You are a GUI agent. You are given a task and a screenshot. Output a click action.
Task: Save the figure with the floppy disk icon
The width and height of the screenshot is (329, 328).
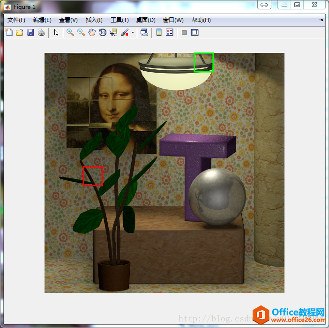point(30,32)
